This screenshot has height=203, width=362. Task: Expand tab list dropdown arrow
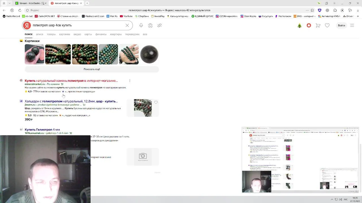(10, 3)
